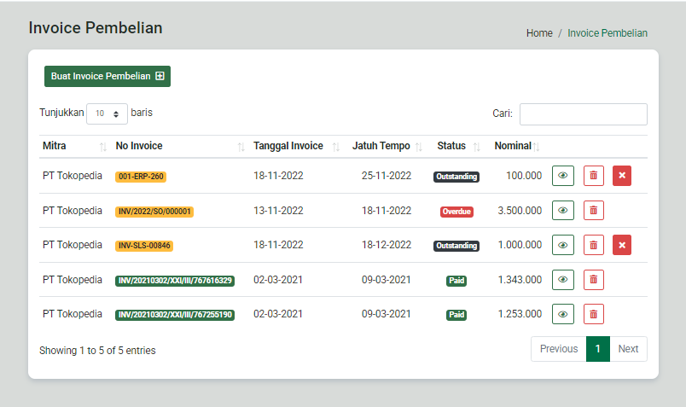Sort table by Jatuh Tempo column
Screen dimensions: 686x407
coord(387,146)
